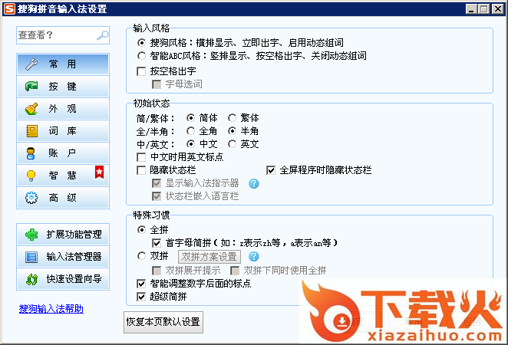Click the paintbrush icon for 外观
The height and width of the screenshot is (345, 508).
(31, 108)
